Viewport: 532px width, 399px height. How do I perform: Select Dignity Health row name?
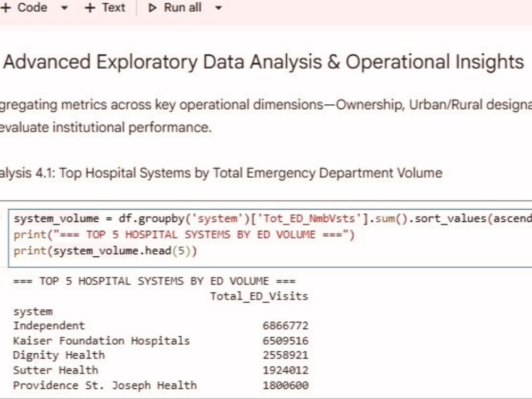(x=59, y=355)
